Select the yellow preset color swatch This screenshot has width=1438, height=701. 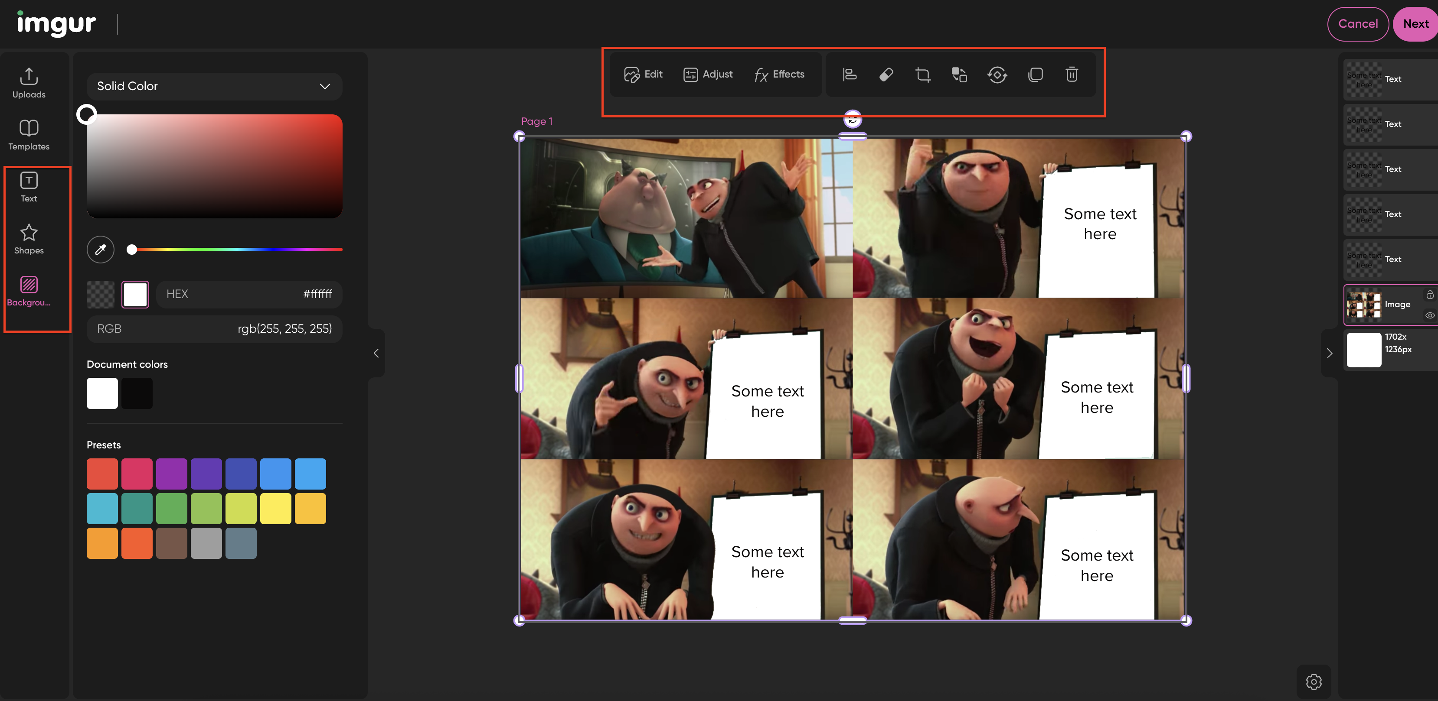pos(276,508)
